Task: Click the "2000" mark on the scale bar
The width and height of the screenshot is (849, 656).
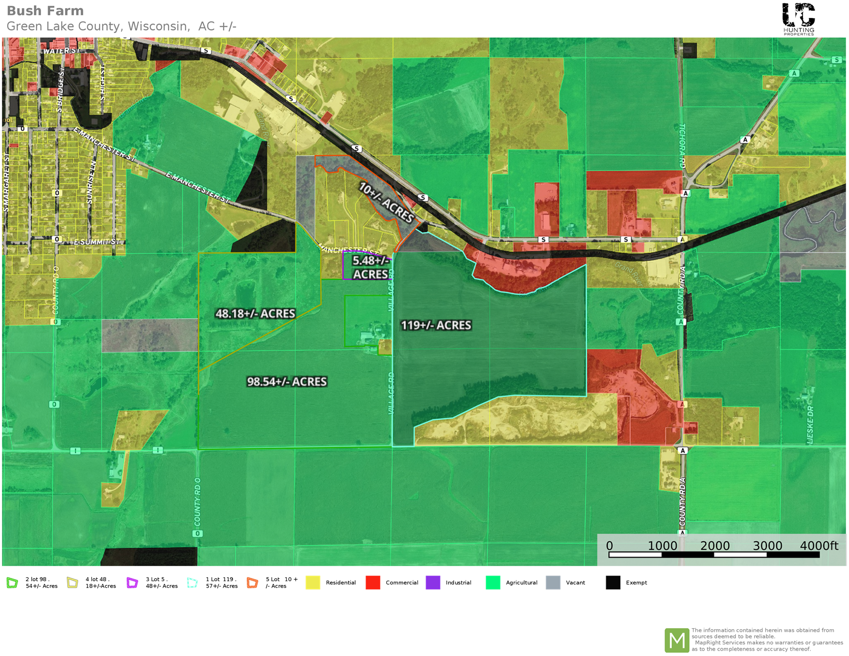Action: pyautogui.click(x=715, y=546)
